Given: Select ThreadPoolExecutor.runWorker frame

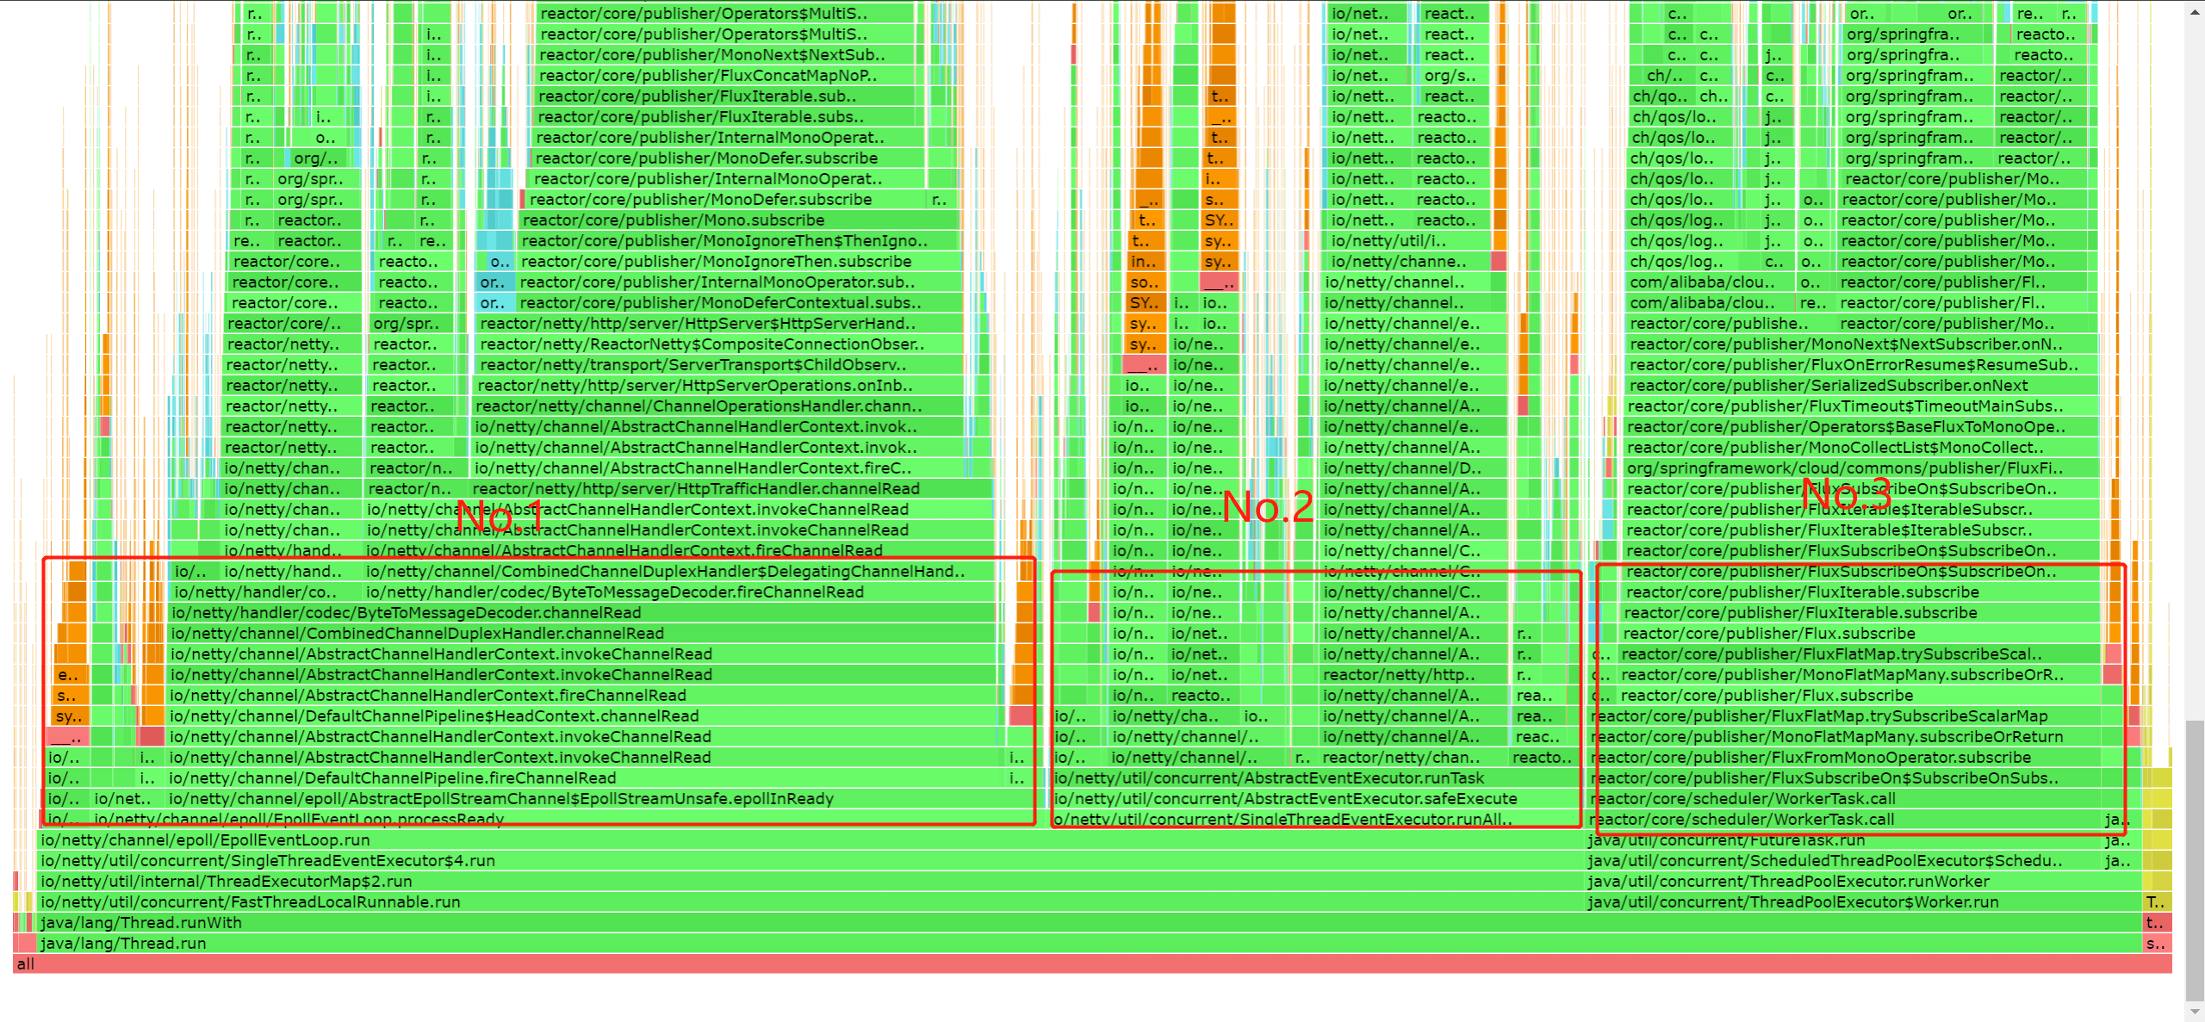Looking at the screenshot, I should pos(1863,881).
